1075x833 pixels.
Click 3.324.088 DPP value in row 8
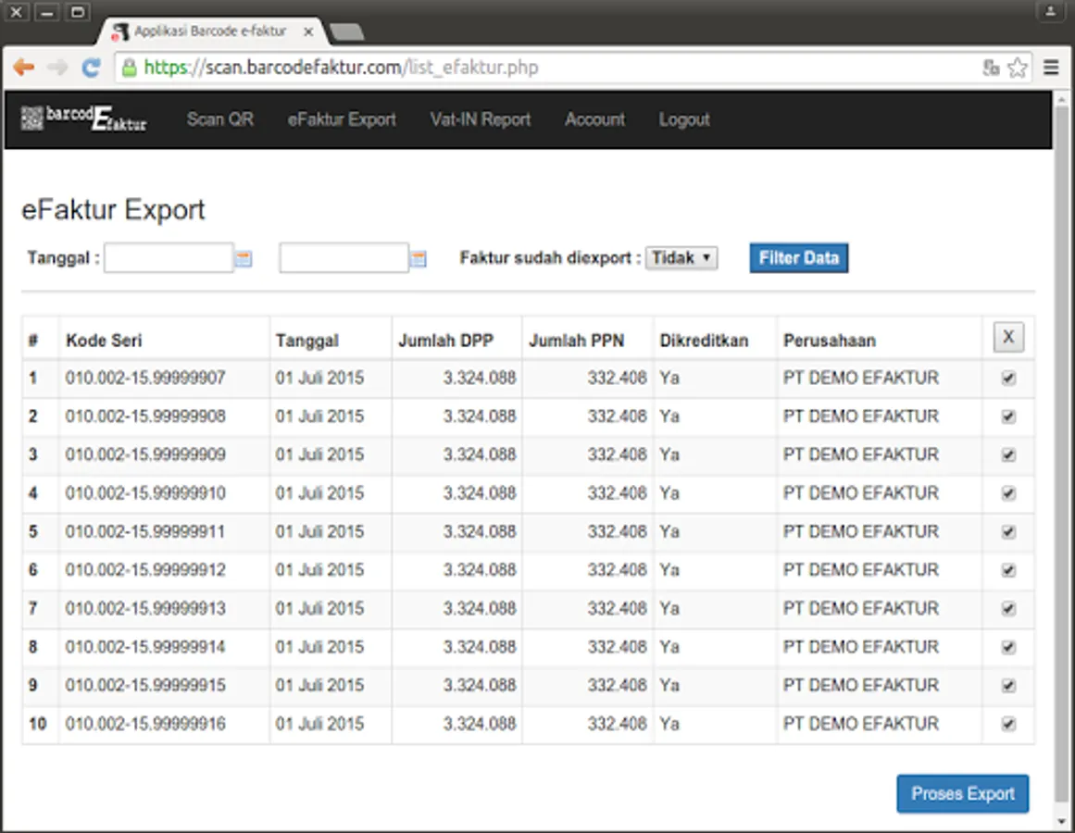[480, 647]
